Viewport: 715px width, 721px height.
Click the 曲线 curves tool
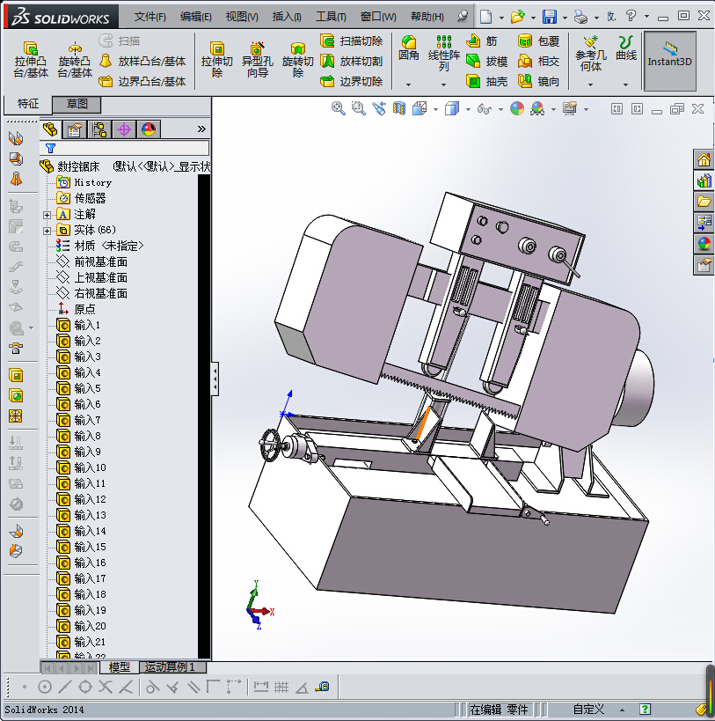626,48
